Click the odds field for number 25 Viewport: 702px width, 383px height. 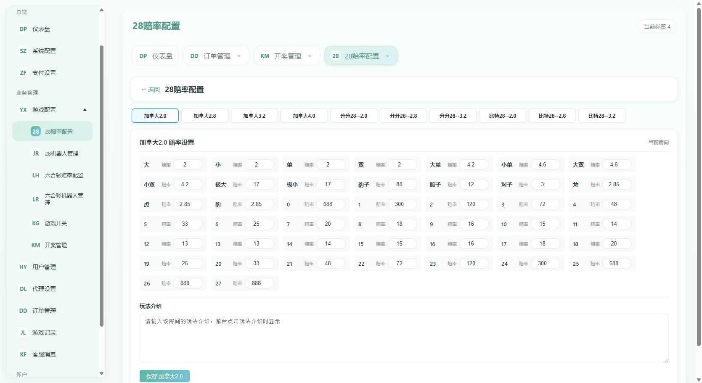(617, 263)
